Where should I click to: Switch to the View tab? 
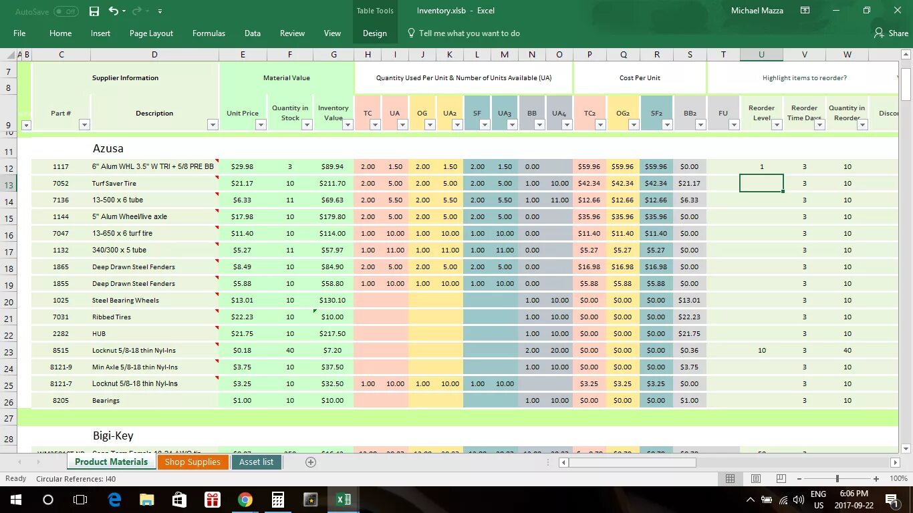pos(332,33)
